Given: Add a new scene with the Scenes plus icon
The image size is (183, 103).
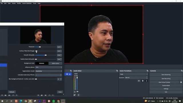Looking at the screenshot, I should tap(2, 95).
